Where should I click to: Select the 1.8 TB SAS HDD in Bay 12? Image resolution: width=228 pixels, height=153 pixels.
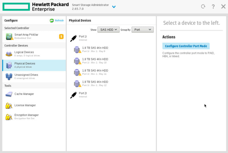[95, 83]
